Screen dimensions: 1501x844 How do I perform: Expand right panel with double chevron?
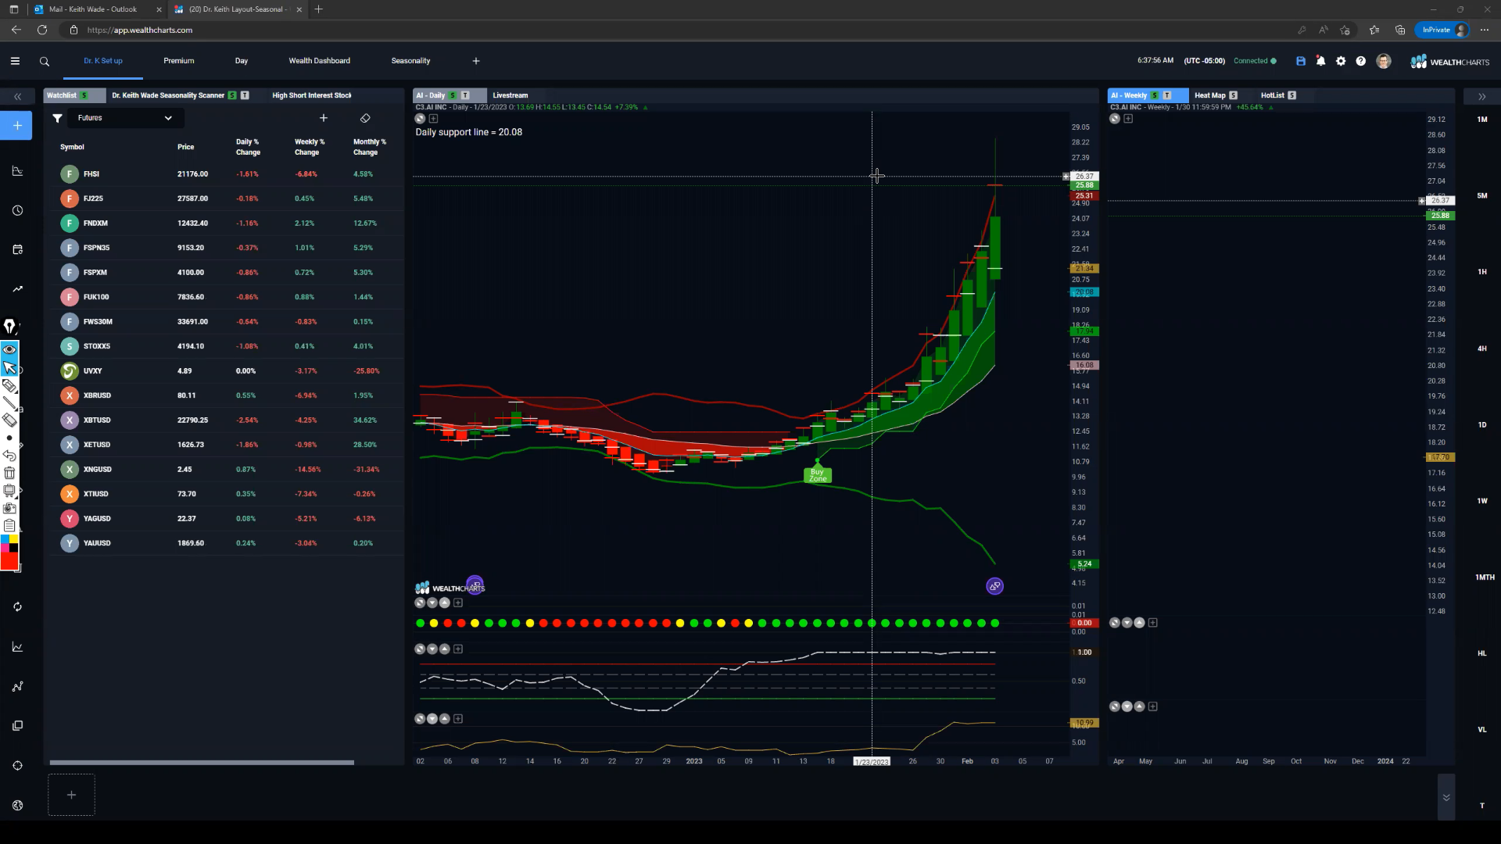point(1482,97)
